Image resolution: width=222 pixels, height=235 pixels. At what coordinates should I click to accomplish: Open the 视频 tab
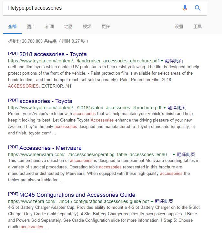tap(87, 27)
